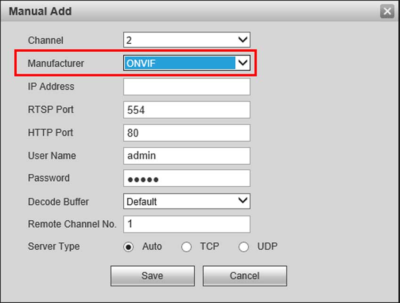
Task: Close the Manual Add dialog
Action: point(387,12)
